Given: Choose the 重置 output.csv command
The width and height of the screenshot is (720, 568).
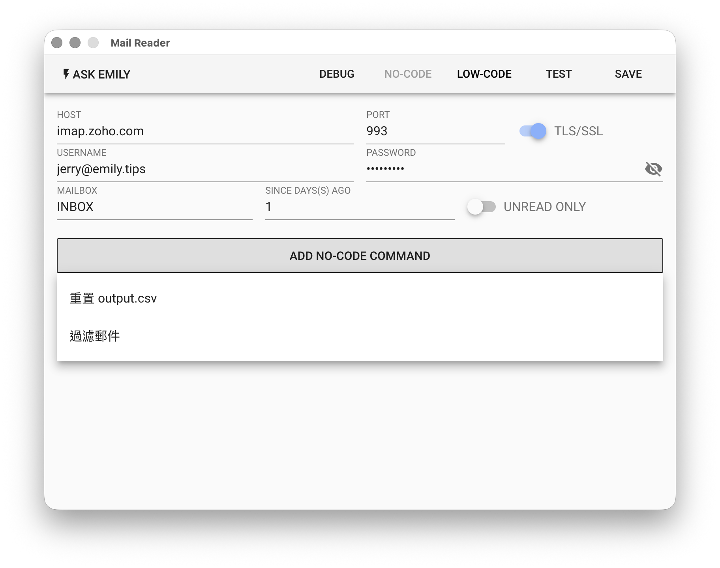Looking at the screenshot, I should click(113, 299).
